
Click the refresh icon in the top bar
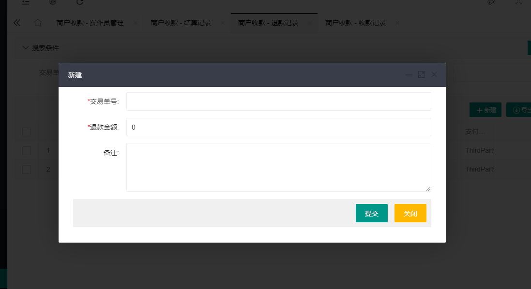(80, 2)
